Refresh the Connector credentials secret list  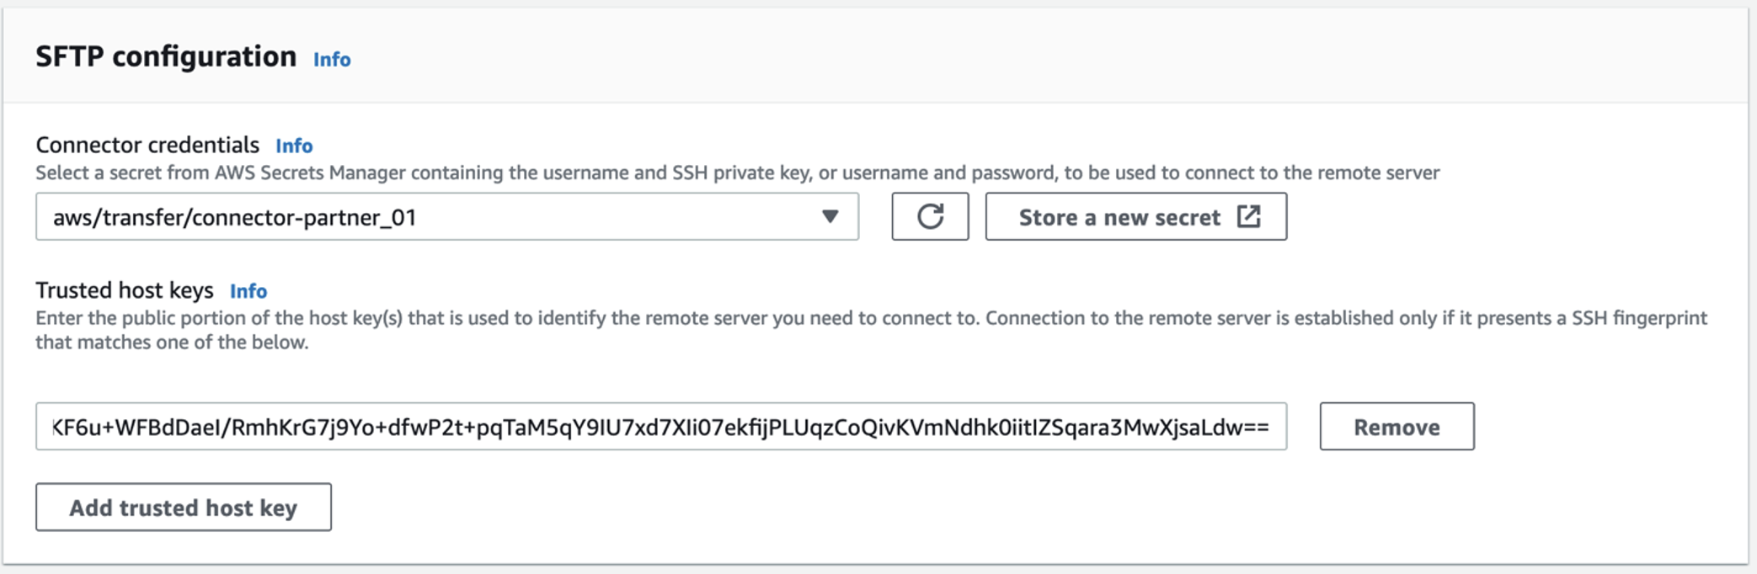pyautogui.click(x=929, y=216)
